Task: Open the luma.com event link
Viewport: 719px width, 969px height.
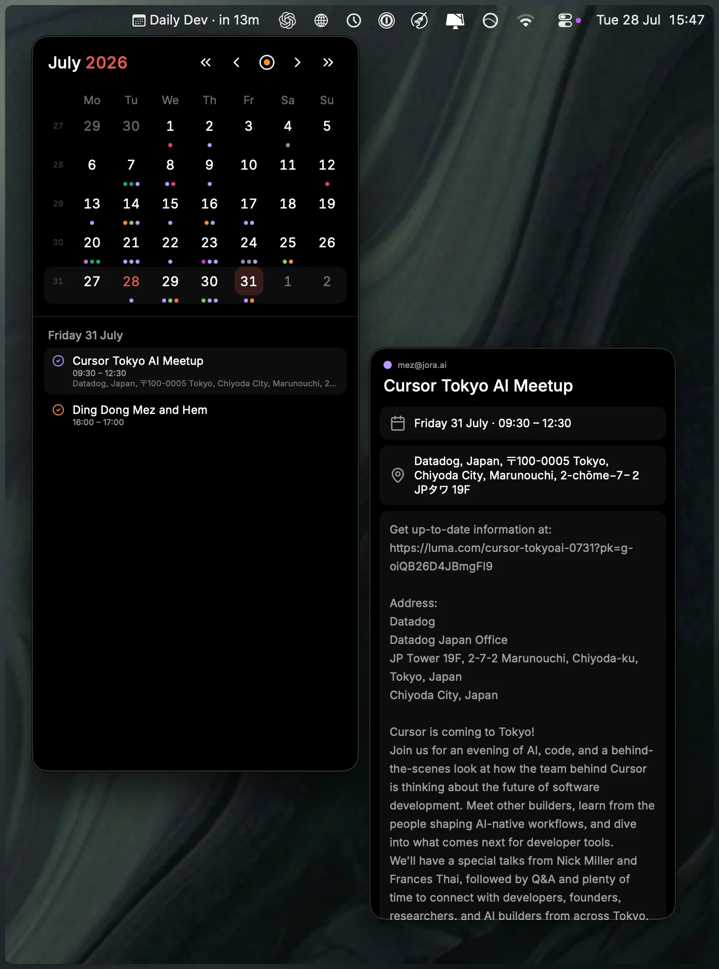Action: coord(511,557)
